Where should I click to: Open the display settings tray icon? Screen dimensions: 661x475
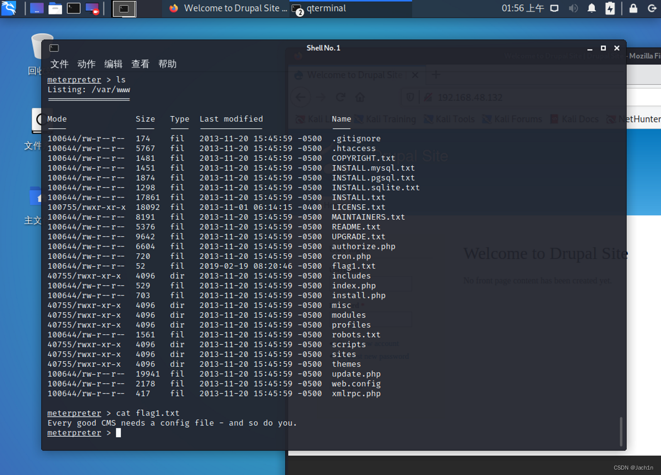click(x=555, y=8)
